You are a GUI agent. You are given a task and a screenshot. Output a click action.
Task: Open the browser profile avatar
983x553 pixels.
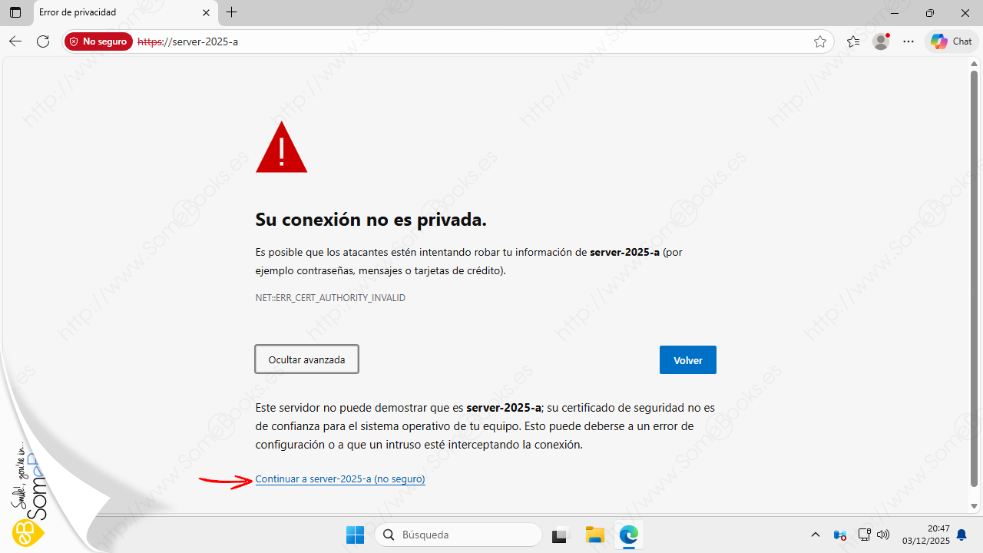pos(881,41)
